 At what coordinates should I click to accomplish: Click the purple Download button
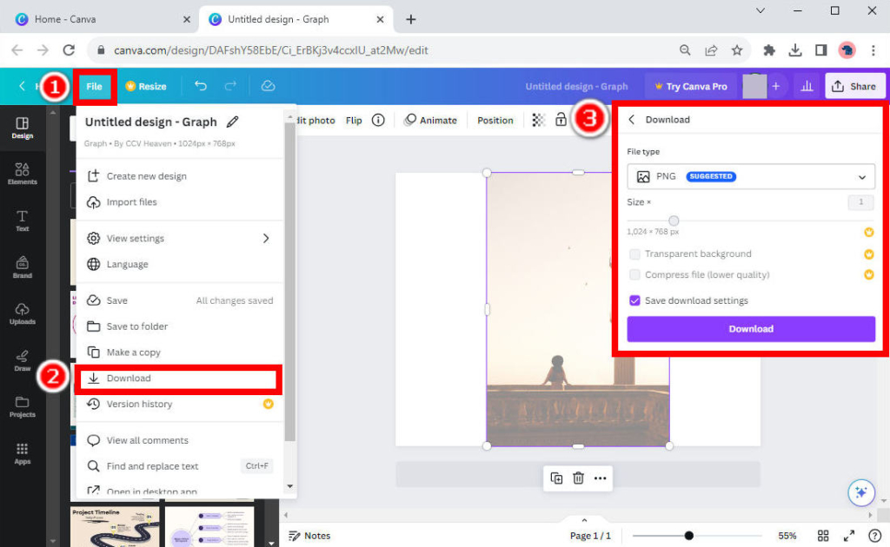coord(750,328)
